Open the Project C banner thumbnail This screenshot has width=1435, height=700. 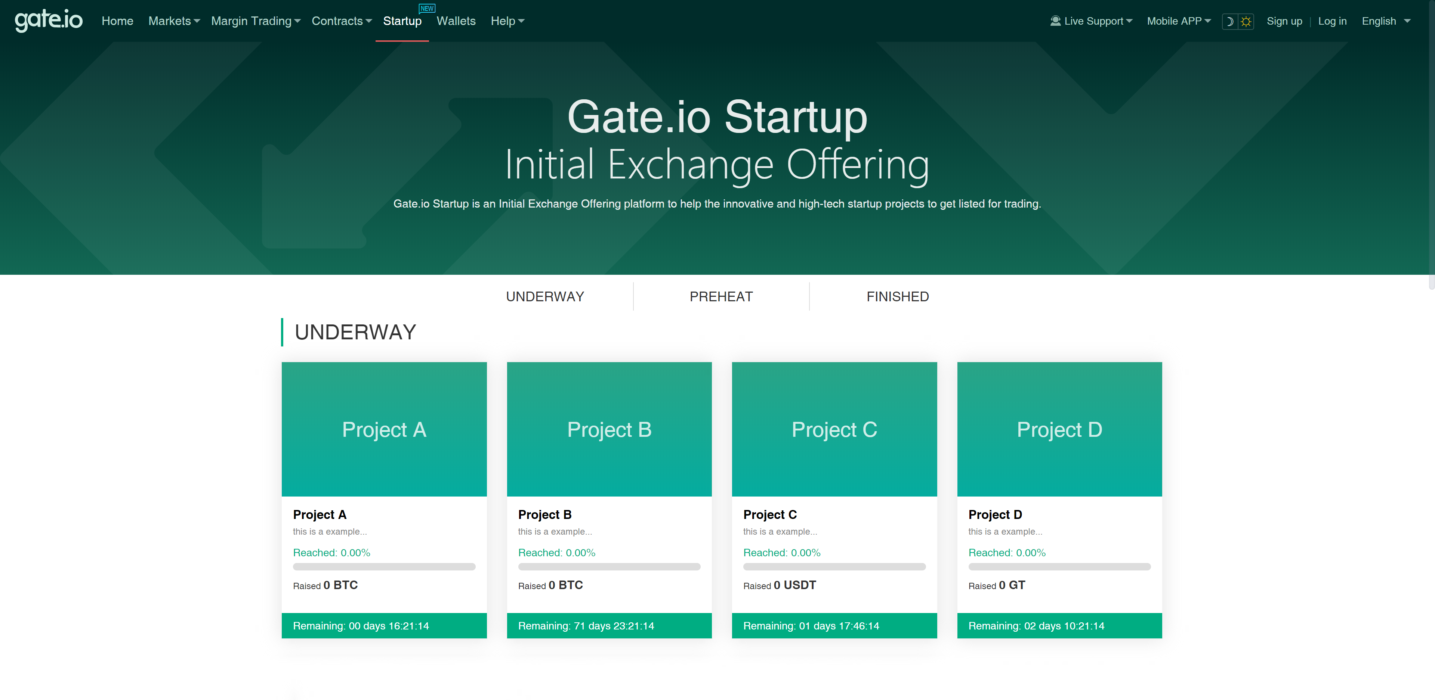point(834,429)
